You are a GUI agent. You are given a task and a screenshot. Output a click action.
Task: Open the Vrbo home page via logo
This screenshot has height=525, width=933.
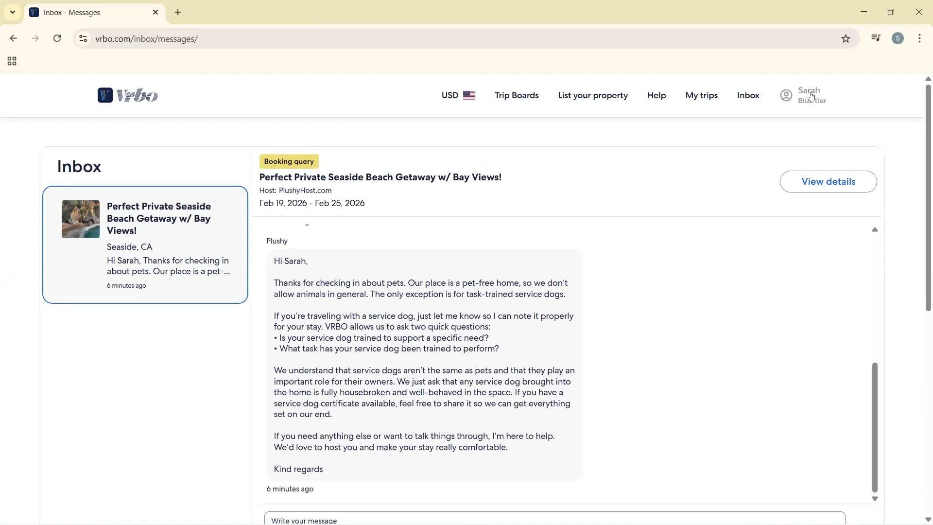[x=127, y=95]
